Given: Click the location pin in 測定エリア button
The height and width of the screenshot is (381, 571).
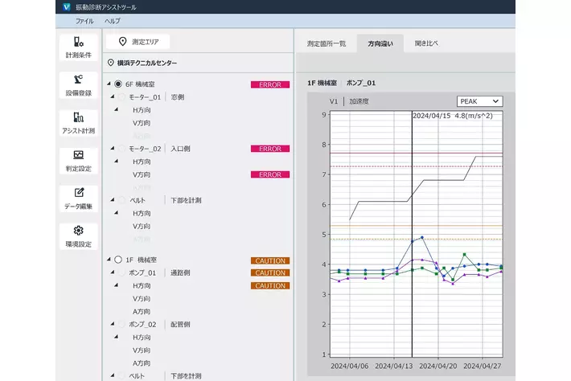Looking at the screenshot, I should pos(121,42).
